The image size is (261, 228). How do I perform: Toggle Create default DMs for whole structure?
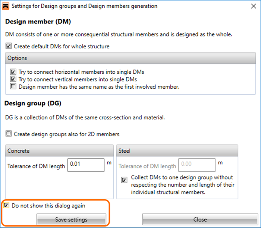pos(9,47)
